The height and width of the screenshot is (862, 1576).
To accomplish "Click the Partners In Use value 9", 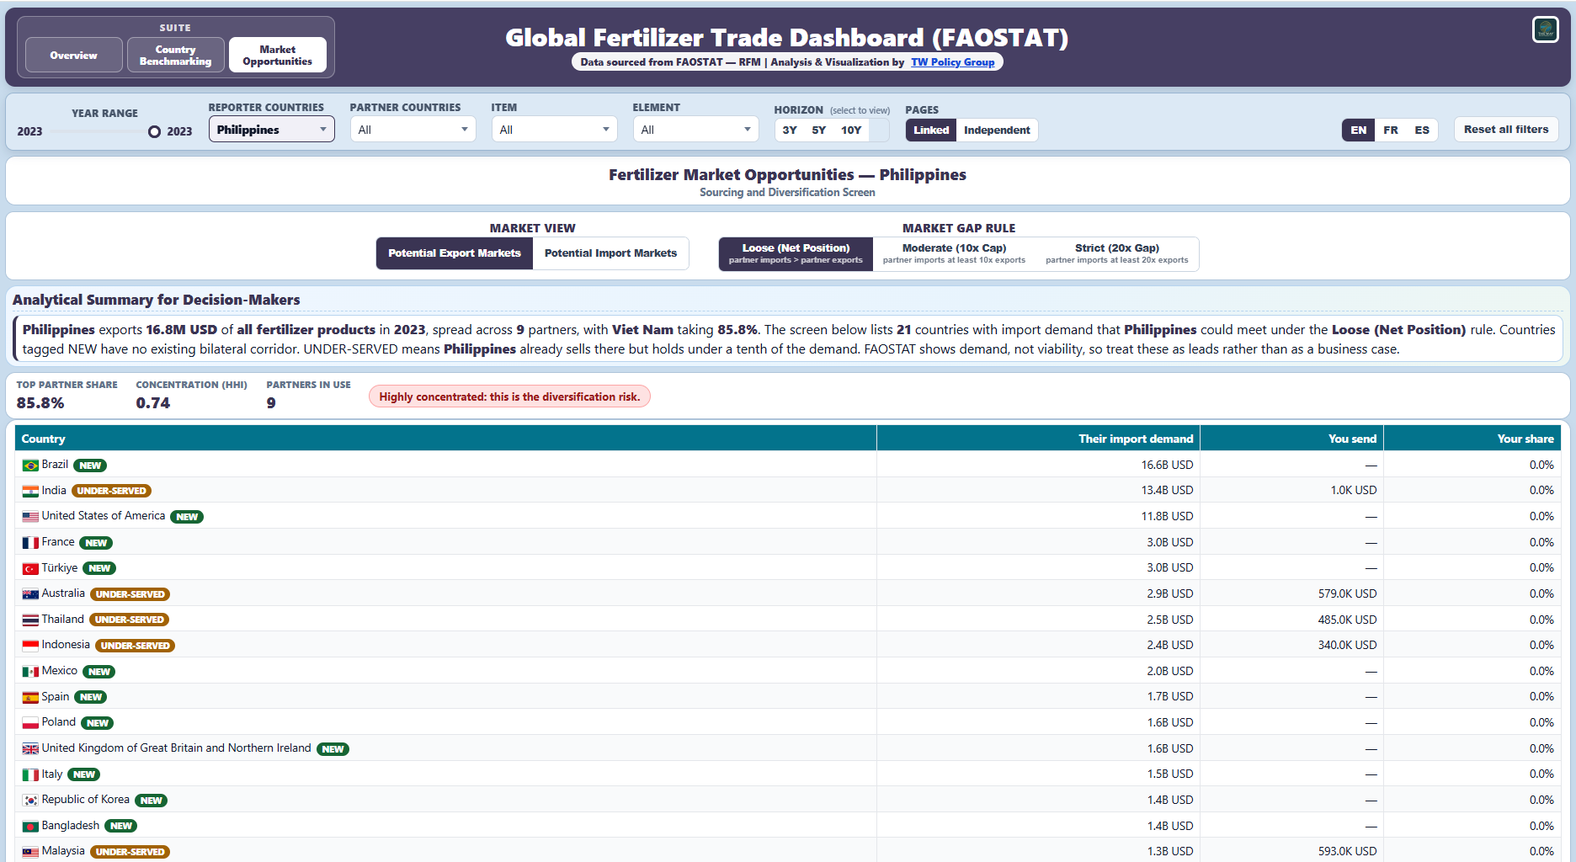I will [x=271, y=403].
